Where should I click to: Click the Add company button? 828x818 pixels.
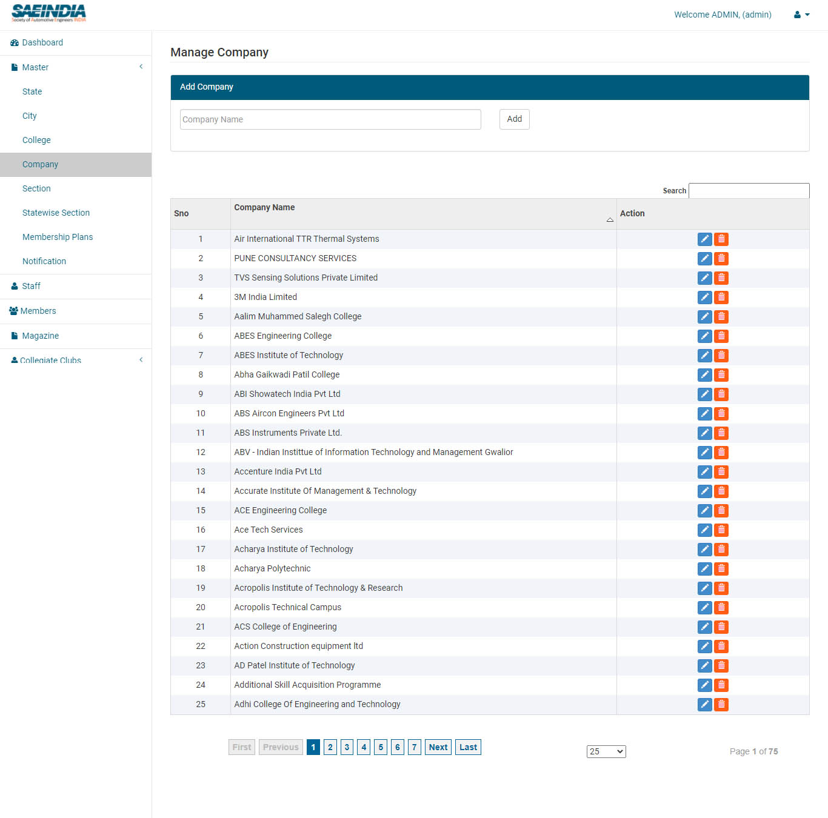[x=514, y=119]
